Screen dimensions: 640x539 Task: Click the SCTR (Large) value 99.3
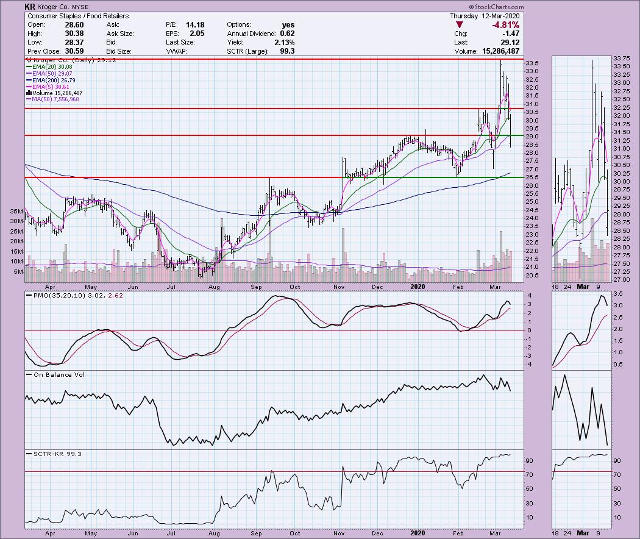[287, 51]
